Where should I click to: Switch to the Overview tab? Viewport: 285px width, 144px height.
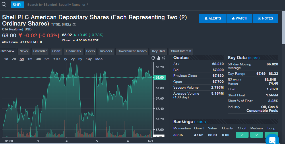(x=7, y=51)
